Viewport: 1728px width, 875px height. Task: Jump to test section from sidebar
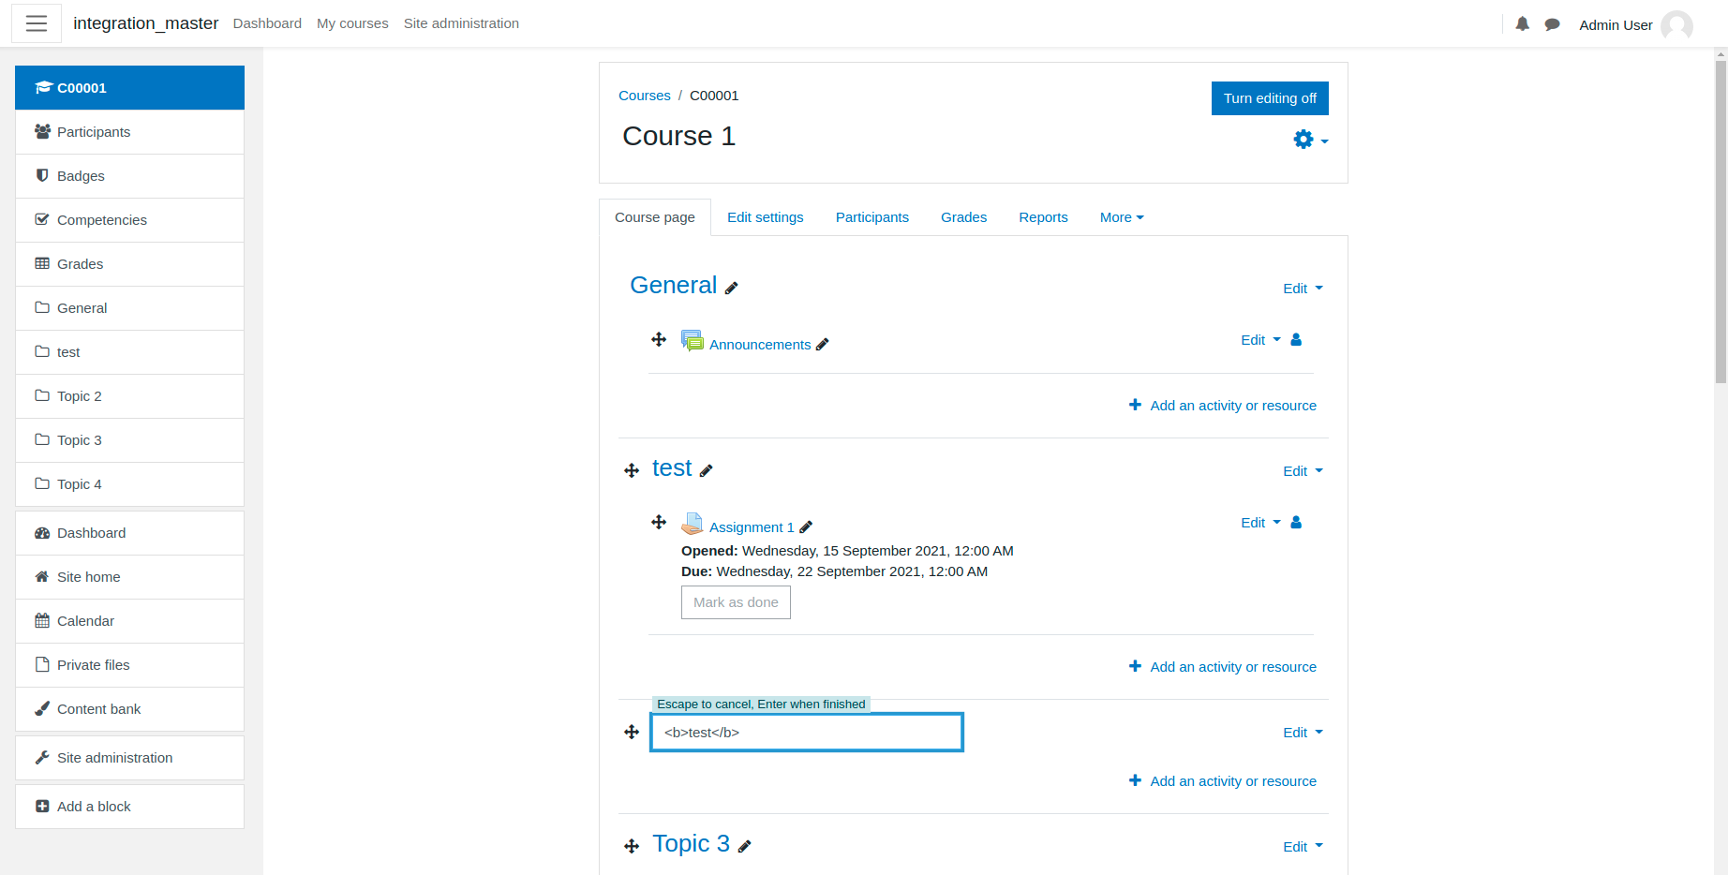pos(129,352)
